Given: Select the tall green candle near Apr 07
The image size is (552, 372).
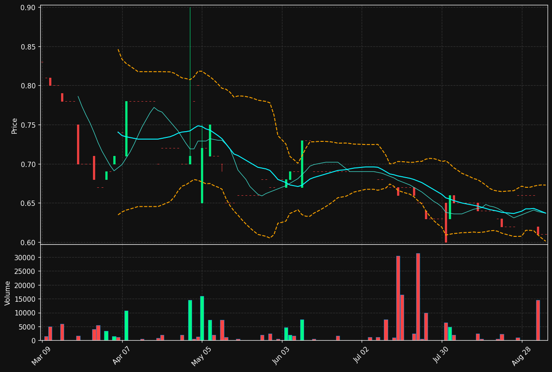Looking at the screenshot, I should click(x=126, y=129).
